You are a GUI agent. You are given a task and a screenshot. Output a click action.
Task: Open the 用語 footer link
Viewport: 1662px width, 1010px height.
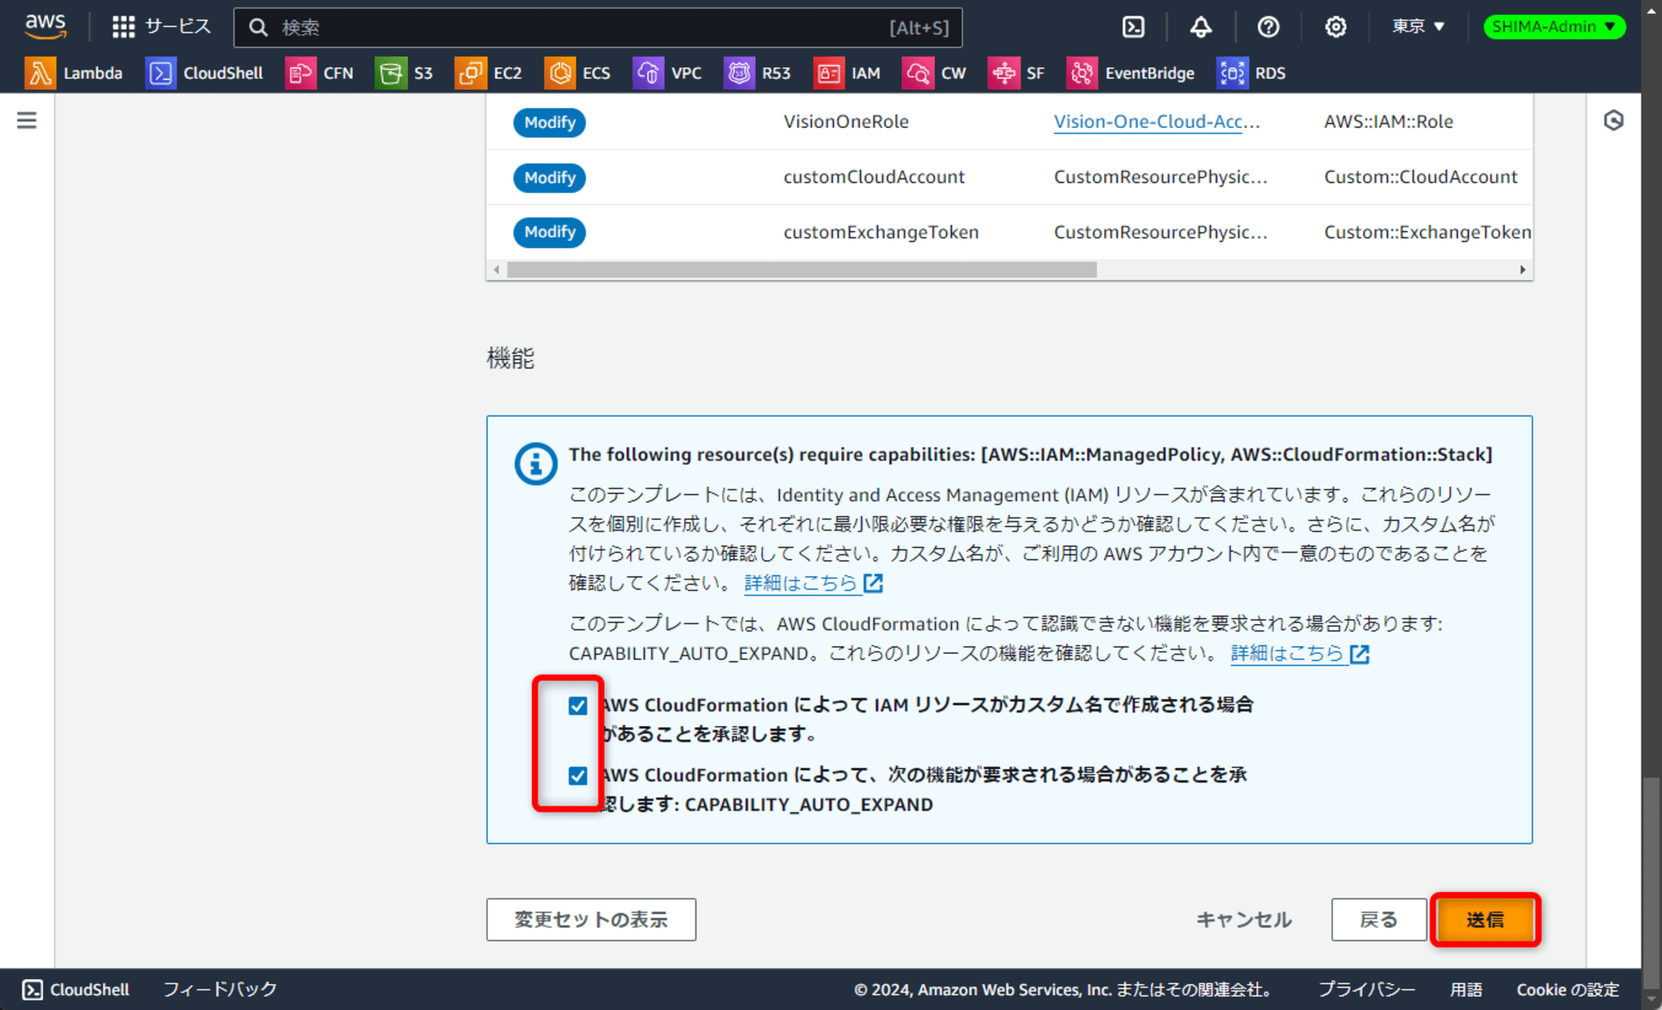click(1466, 989)
